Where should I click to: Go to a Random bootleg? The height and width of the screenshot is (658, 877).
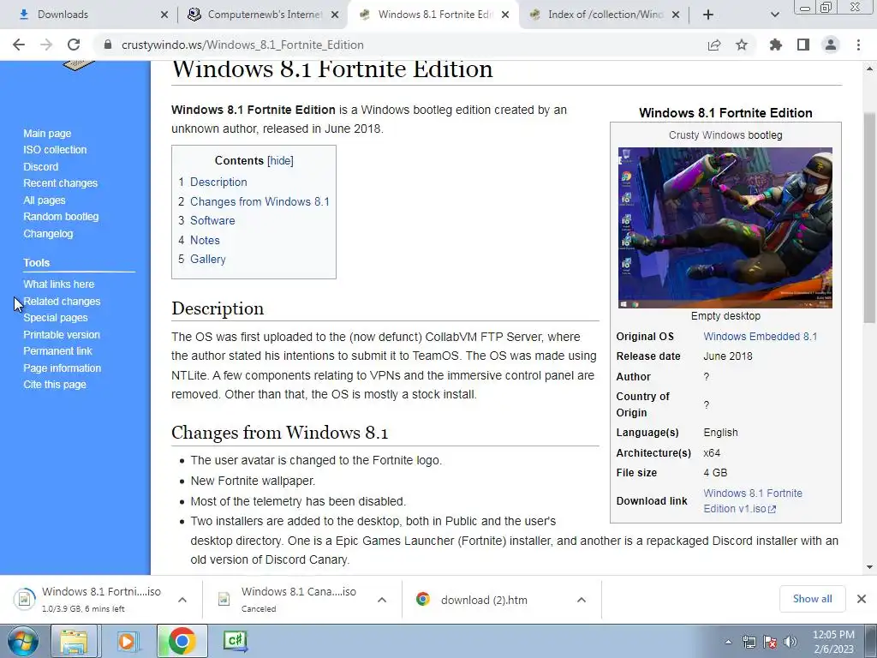(x=61, y=217)
